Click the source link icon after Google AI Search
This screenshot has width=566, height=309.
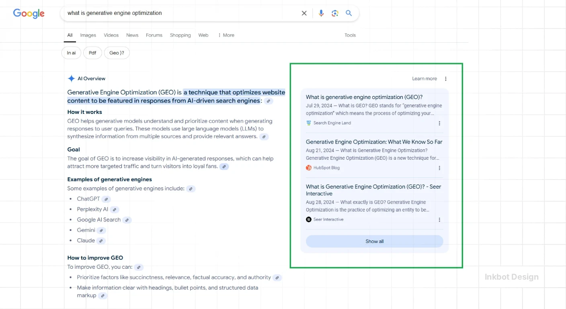point(127,220)
